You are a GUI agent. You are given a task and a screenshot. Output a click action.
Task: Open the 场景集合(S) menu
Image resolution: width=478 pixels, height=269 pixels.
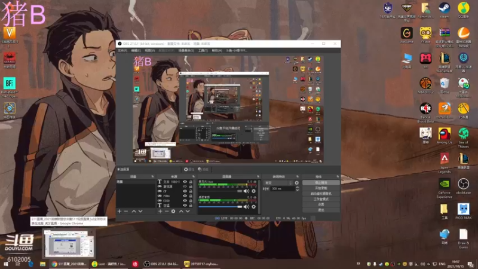point(186,50)
